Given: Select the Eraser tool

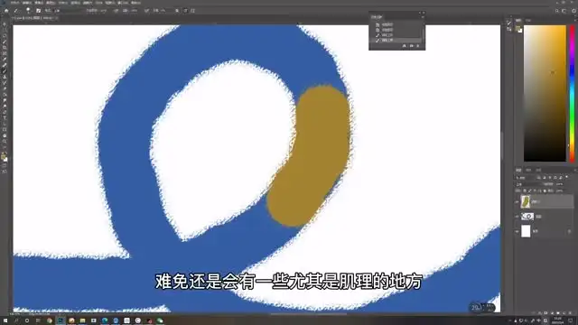Looking at the screenshot, I should pos(5,88).
